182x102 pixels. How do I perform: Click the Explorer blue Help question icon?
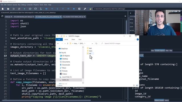pyautogui.click(x=138, y=39)
